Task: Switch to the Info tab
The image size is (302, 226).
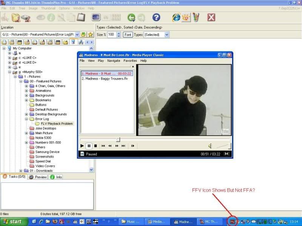Action: (56, 177)
